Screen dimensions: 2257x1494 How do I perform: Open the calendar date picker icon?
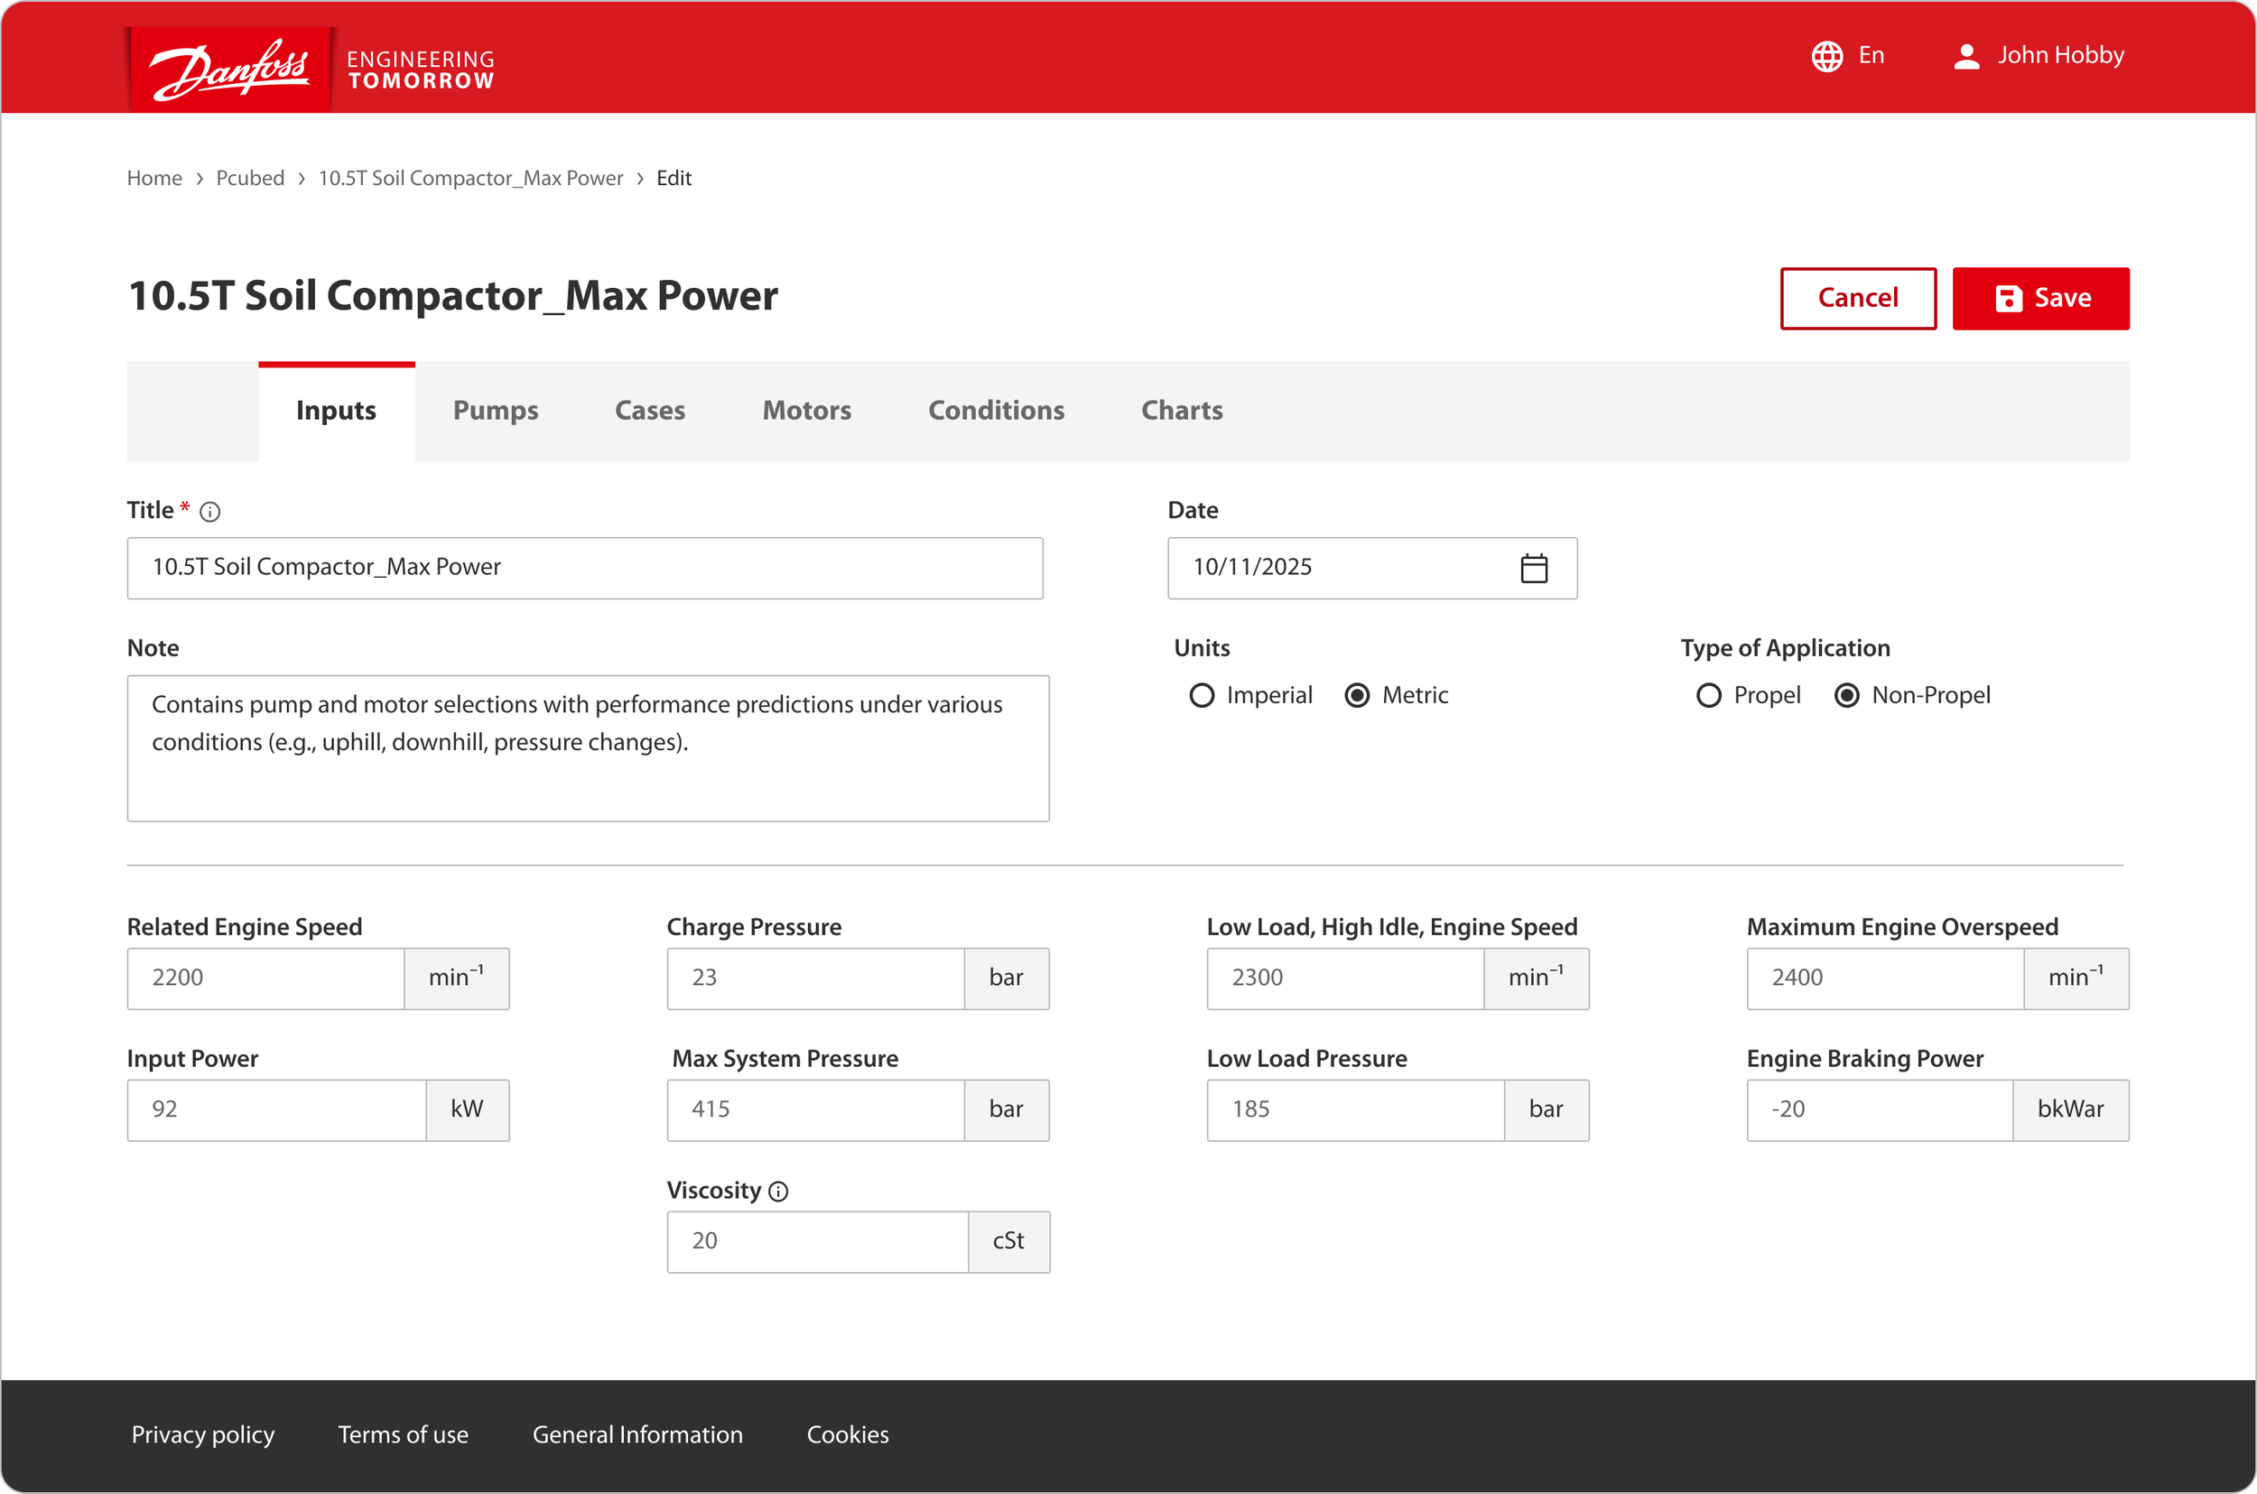click(x=1534, y=568)
